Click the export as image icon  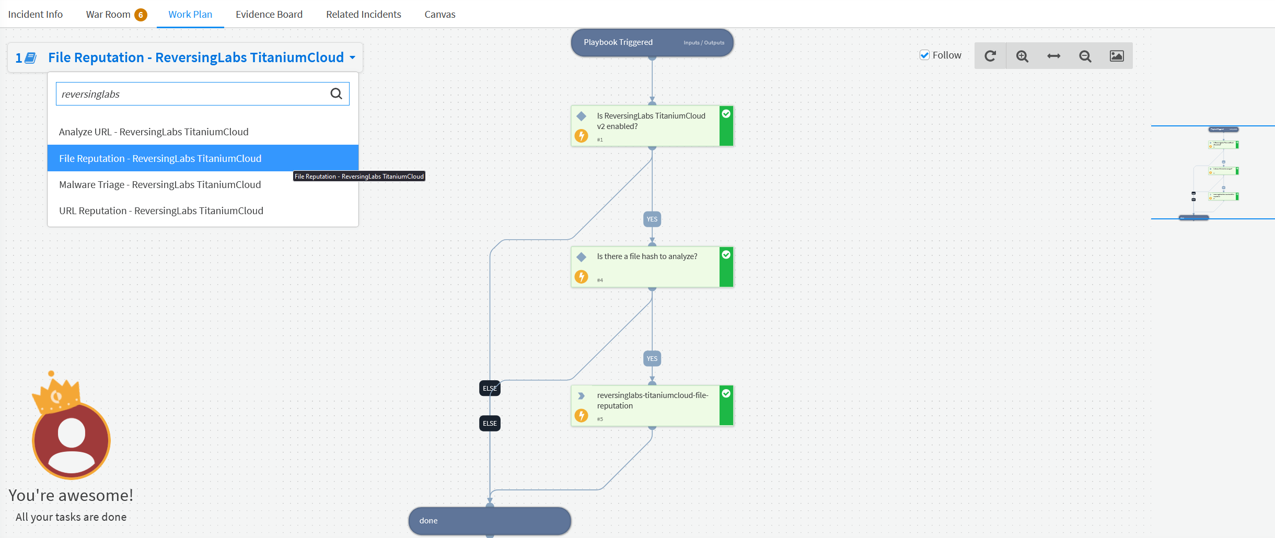click(1117, 56)
